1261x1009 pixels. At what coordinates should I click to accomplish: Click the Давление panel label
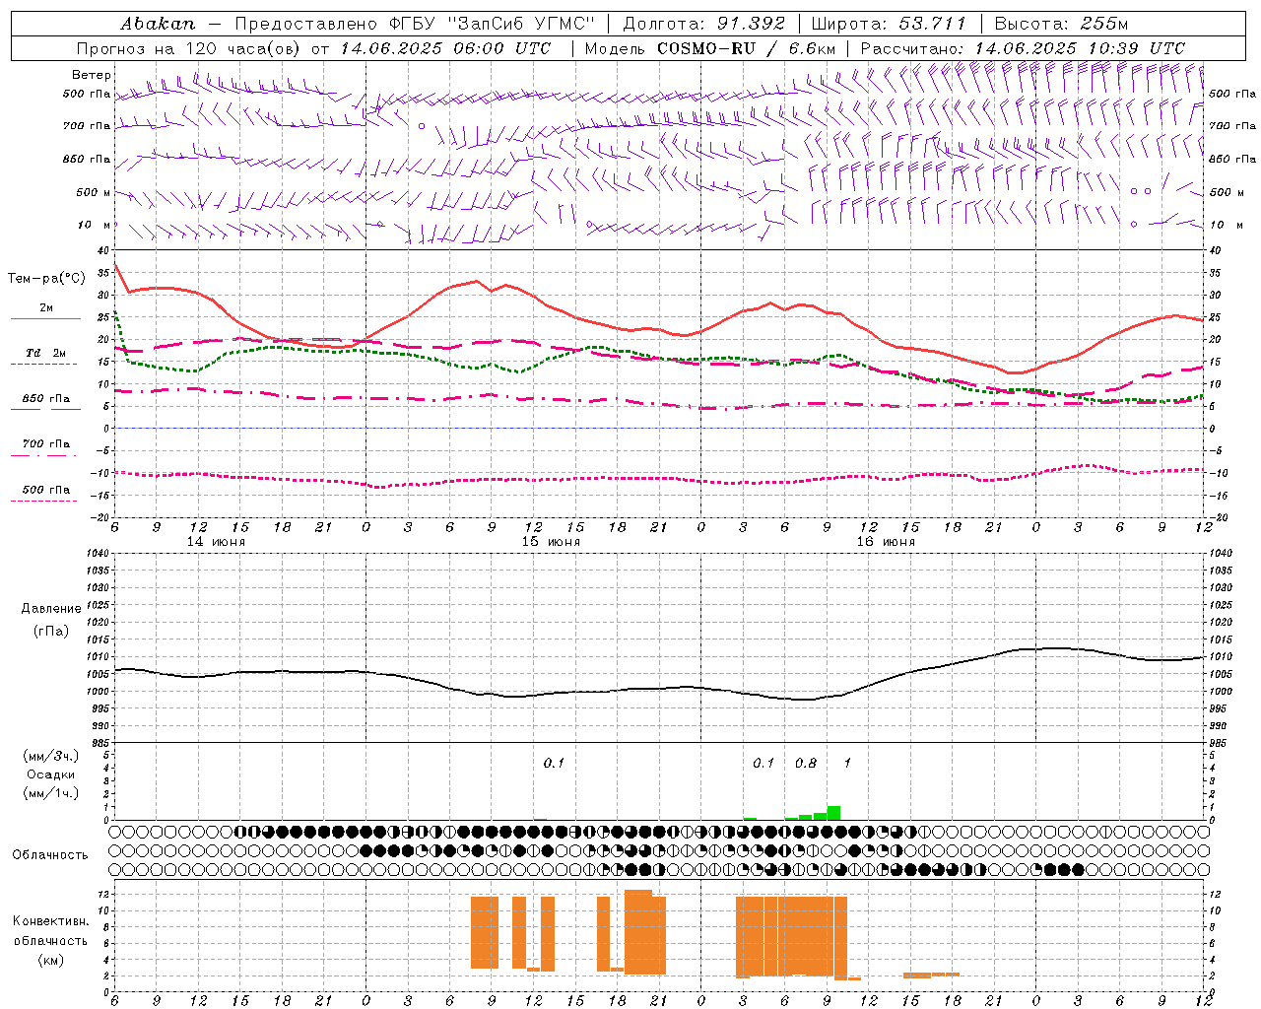[x=51, y=609]
